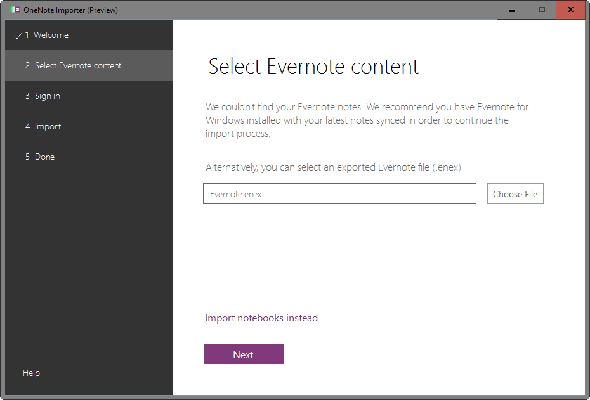Click the text about exported Evernote file (.enex)
This screenshot has width=590, height=400.
point(333,167)
